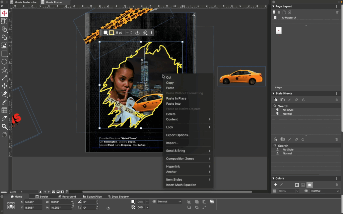This screenshot has width=343, height=214.
Task: Select the Text Content tool
Action: point(4,21)
